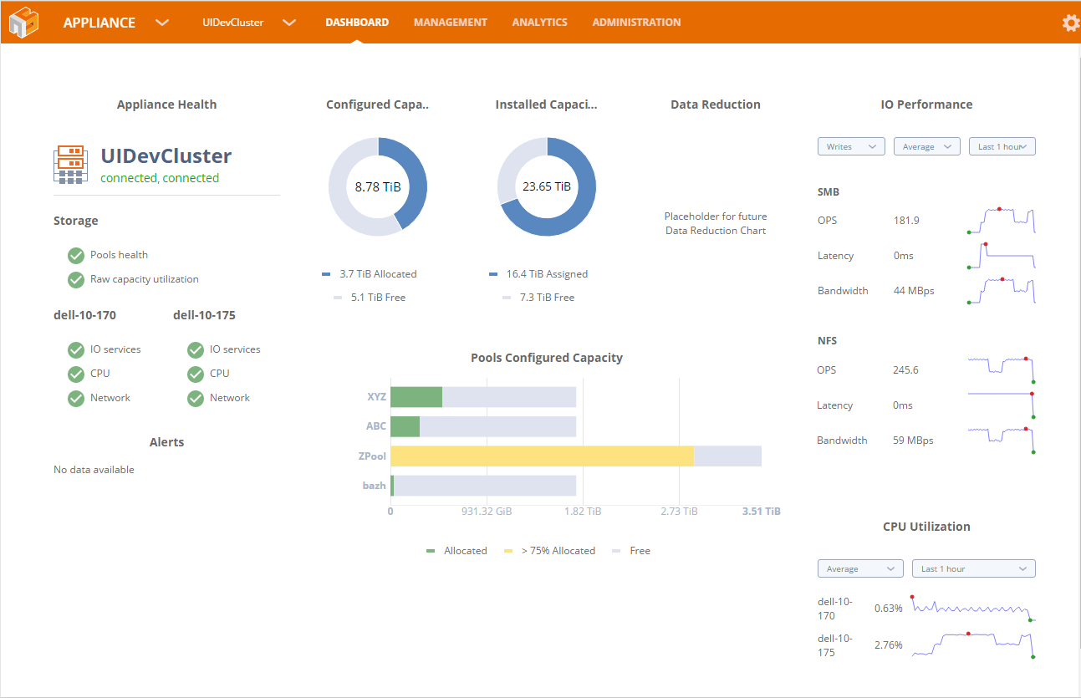Click dell-10-170 IO services status icon

(76, 349)
